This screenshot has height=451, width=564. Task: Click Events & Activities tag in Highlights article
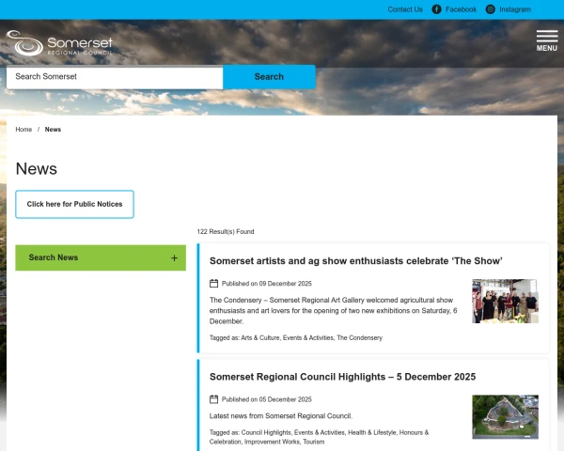pyautogui.click(x=320, y=432)
